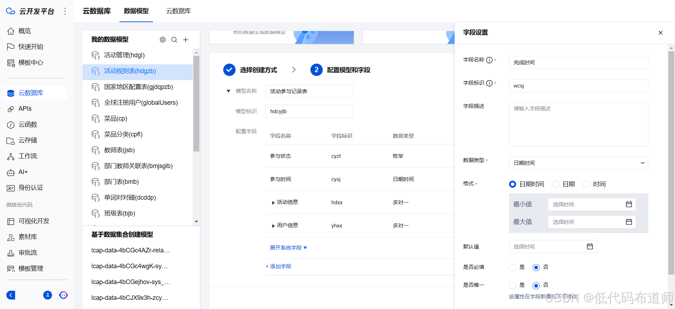Set 是否唯一 to 是
Screen dimensions: 675x309
point(513,285)
